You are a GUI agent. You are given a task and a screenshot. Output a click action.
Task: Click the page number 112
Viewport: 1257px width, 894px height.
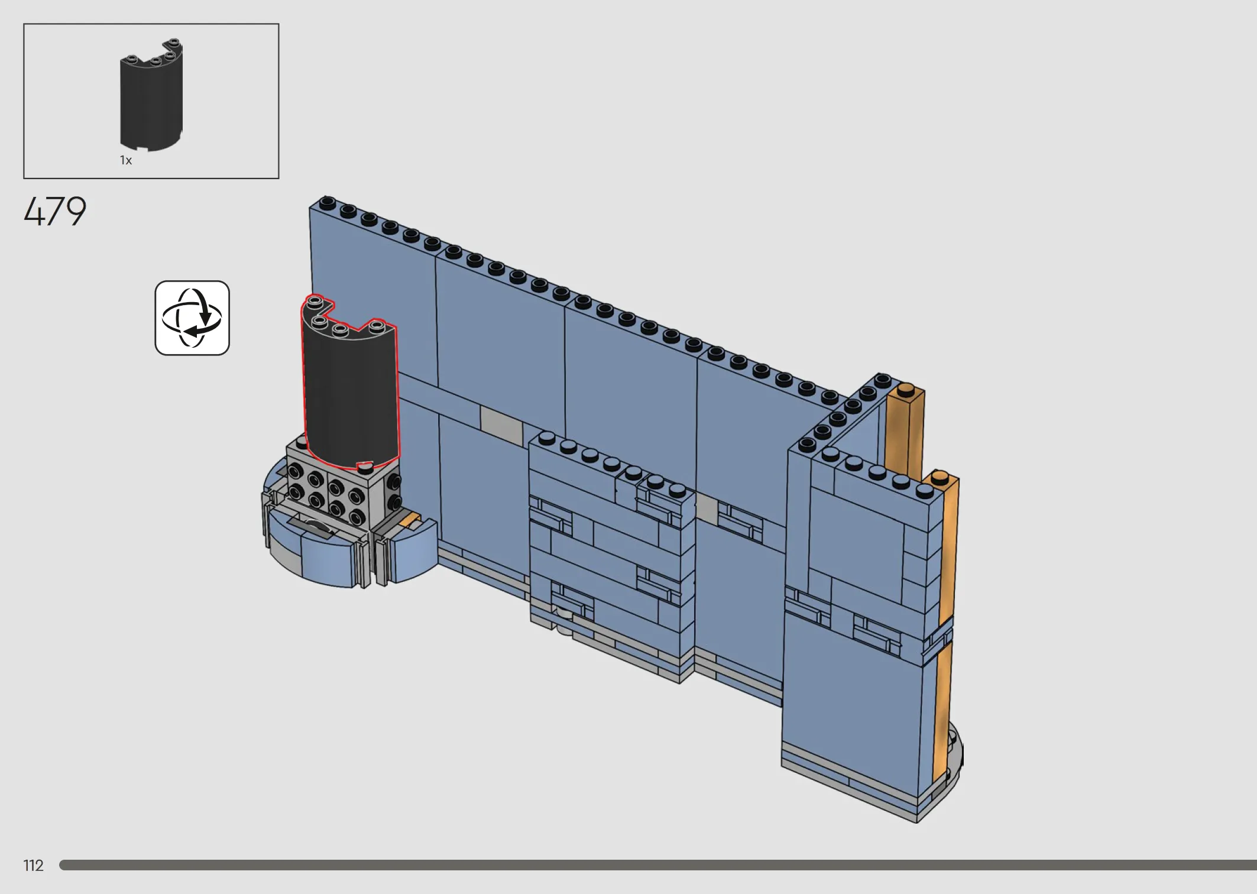pos(34,866)
